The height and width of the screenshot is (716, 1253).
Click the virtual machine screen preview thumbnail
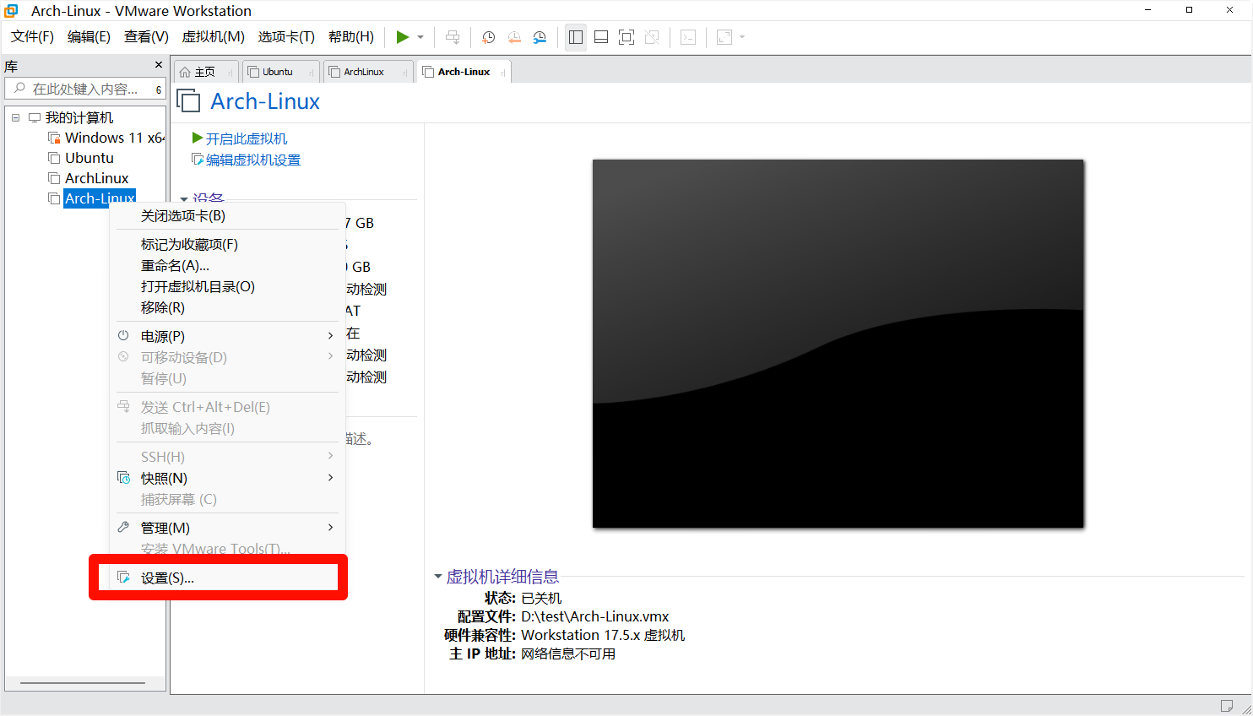pos(838,344)
